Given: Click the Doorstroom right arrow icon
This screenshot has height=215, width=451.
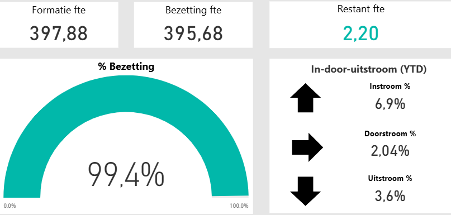Looking at the screenshot, I should (x=307, y=147).
